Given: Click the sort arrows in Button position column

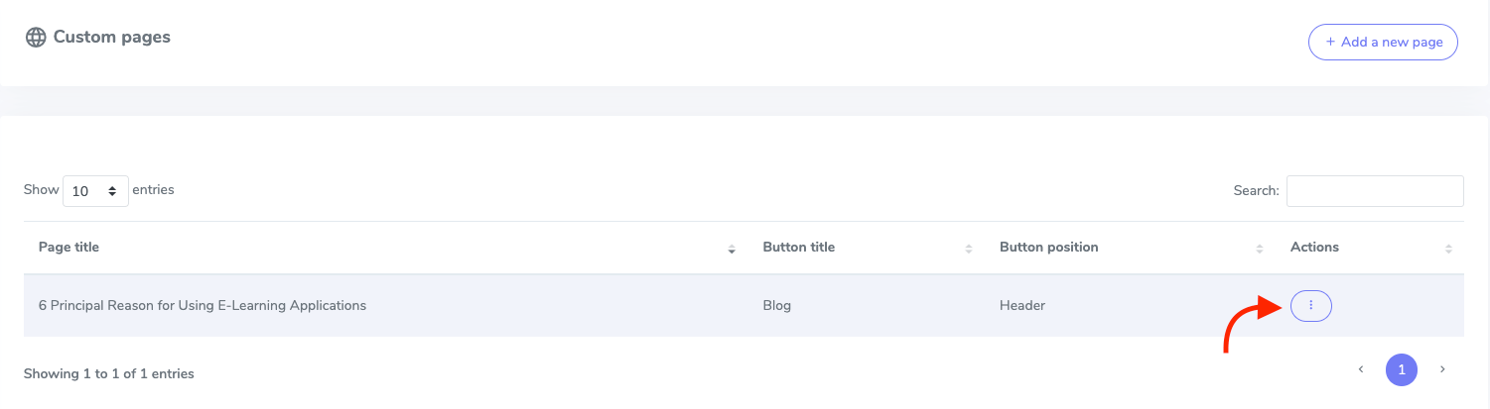Looking at the screenshot, I should tap(1259, 249).
